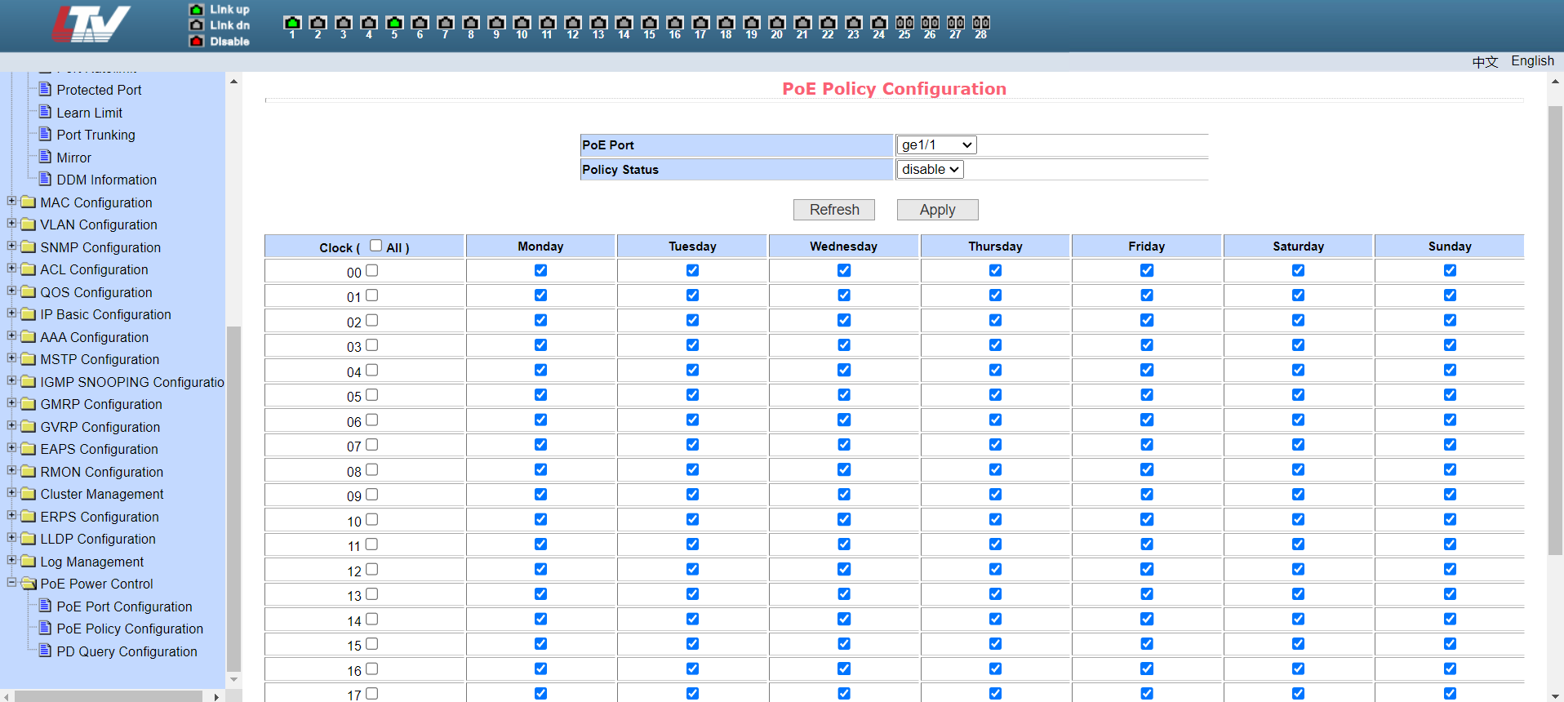This screenshot has height=702, width=1564.
Task: Click port 8 icon in the port panel
Action: (x=471, y=23)
